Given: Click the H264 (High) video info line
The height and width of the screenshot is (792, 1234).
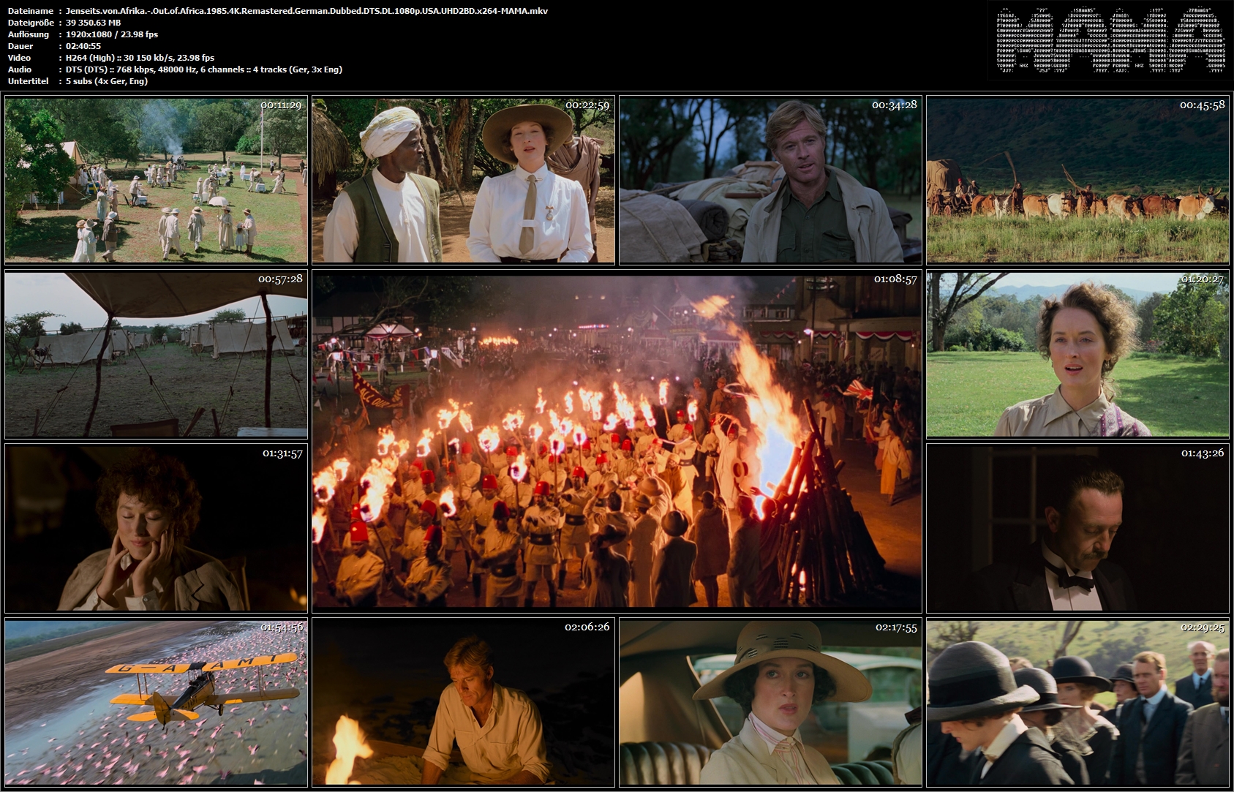Looking at the screenshot, I should (x=140, y=58).
